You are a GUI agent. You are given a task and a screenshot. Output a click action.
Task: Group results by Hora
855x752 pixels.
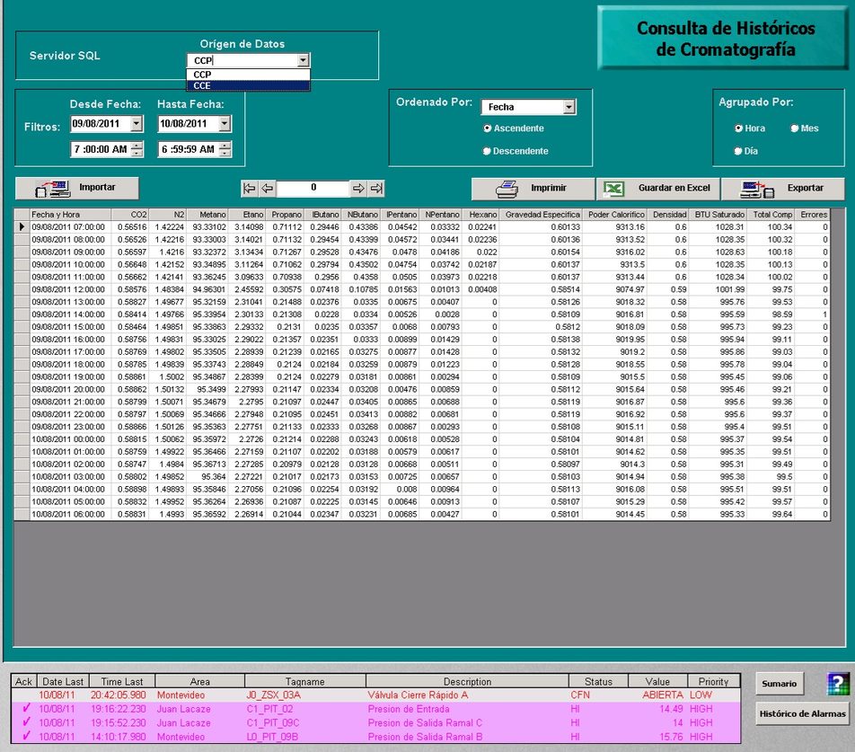click(x=739, y=128)
